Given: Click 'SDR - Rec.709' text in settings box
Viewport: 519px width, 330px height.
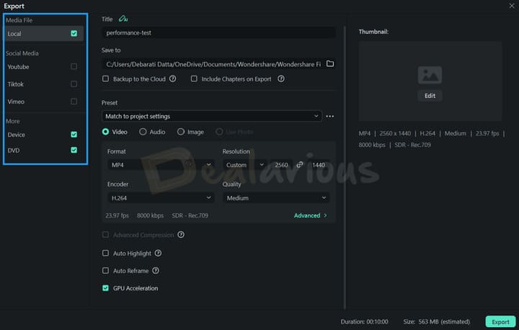Looking at the screenshot, I should click(x=190, y=215).
